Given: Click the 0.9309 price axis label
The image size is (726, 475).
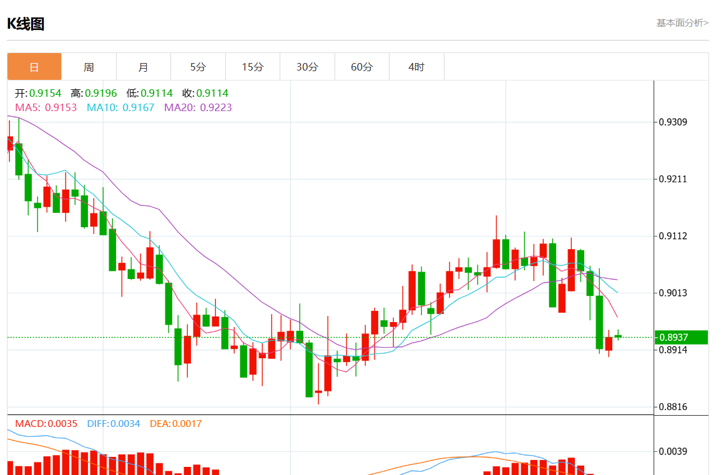Looking at the screenshot, I should click(673, 122).
